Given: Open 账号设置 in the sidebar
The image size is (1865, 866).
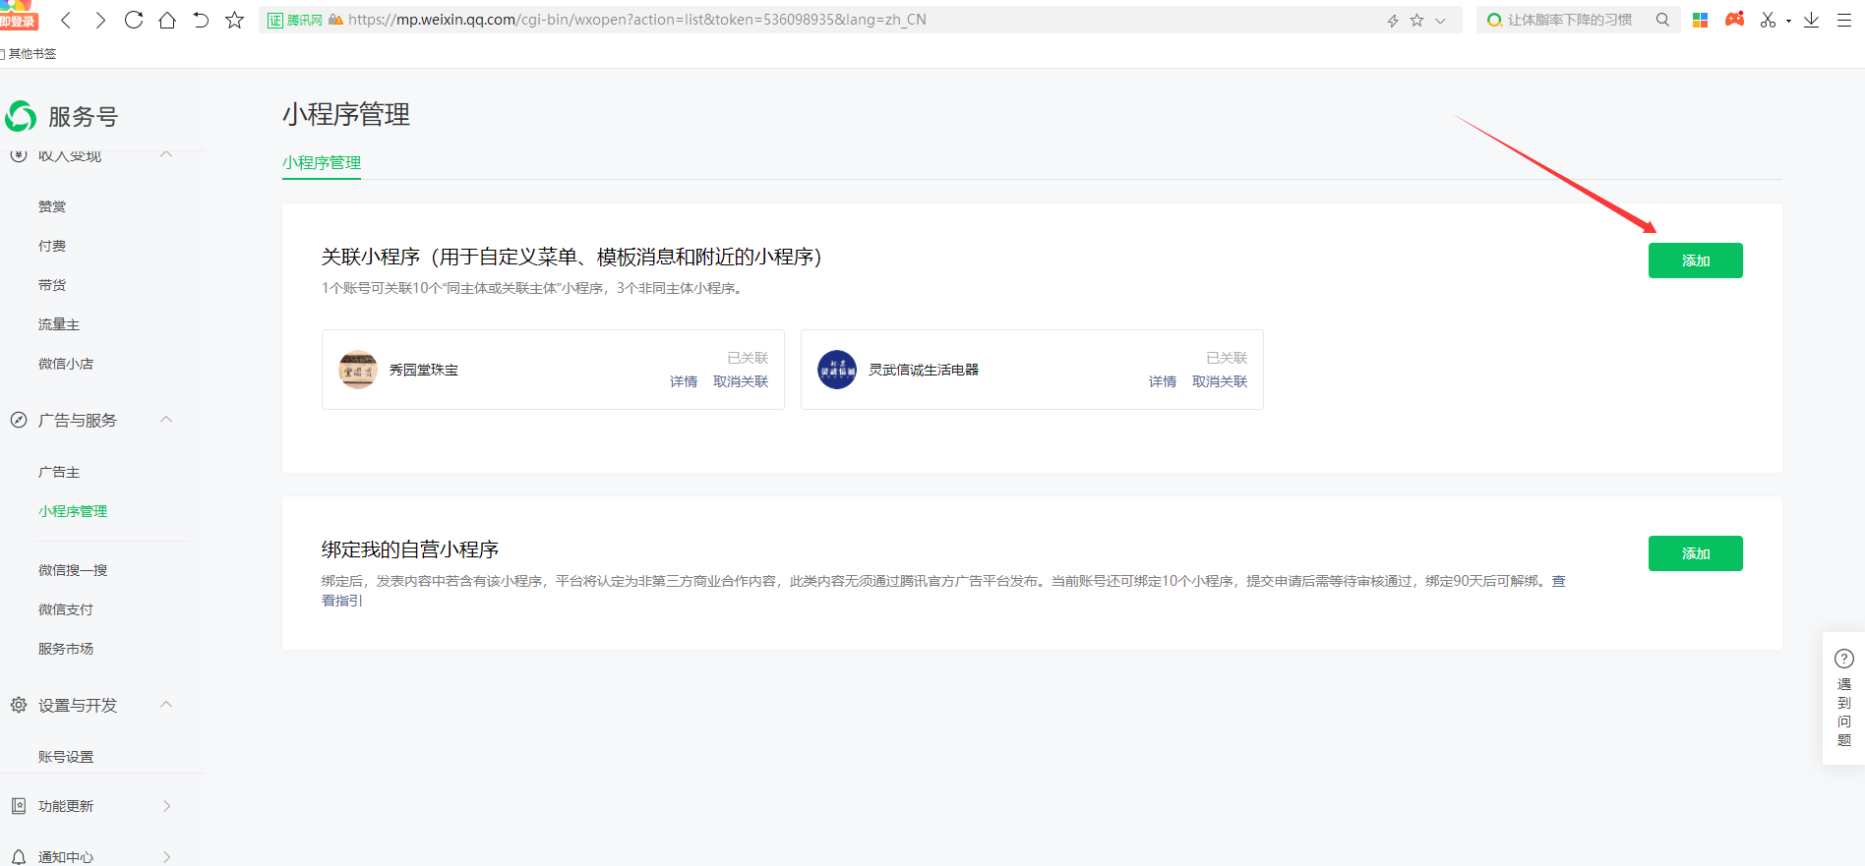Looking at the screenshot, I should 66,757.
